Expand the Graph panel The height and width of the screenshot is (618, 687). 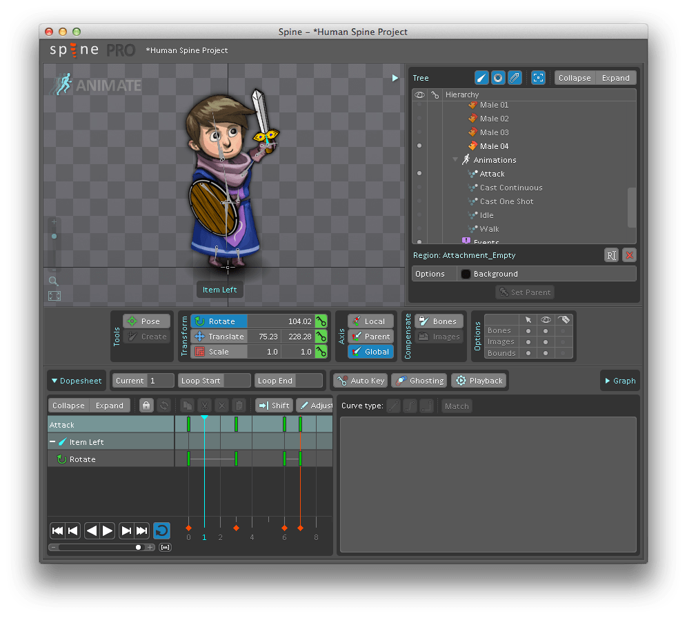pos(619,381)
